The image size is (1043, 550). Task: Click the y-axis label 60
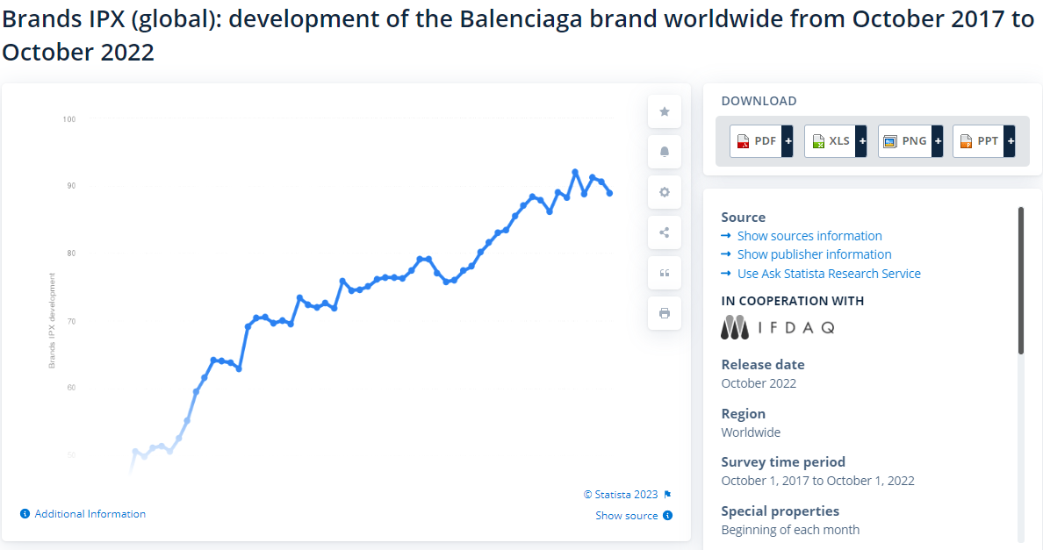(71, 387)
